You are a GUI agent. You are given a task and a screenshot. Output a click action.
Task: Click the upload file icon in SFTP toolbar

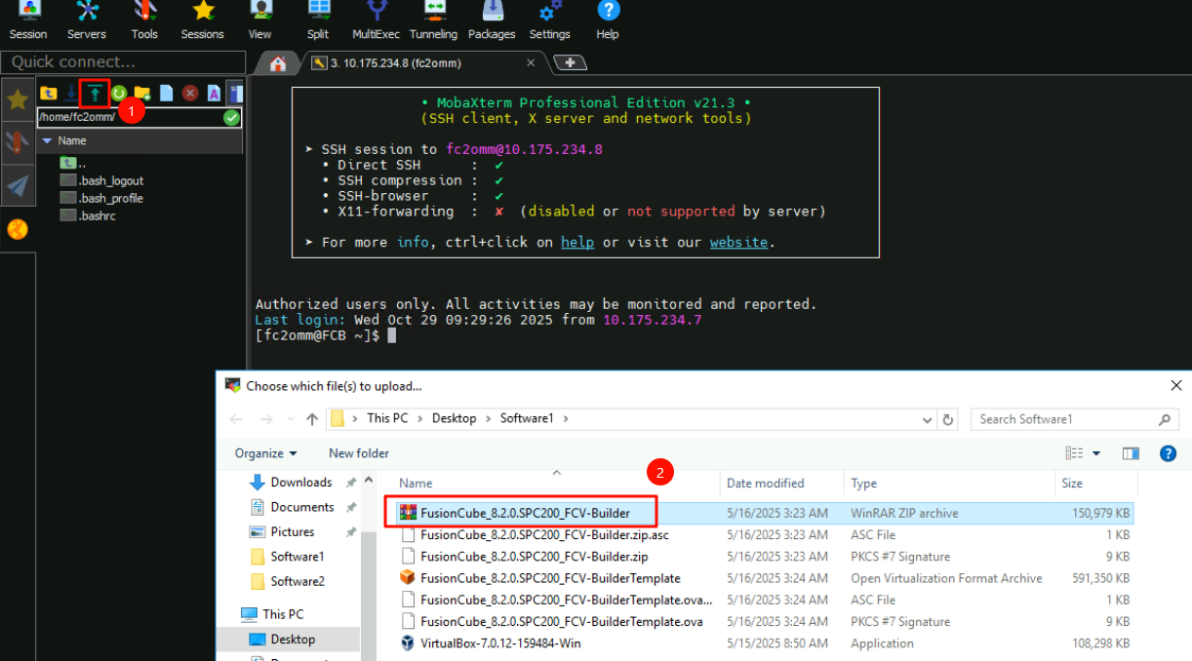[x=95, y=93]
